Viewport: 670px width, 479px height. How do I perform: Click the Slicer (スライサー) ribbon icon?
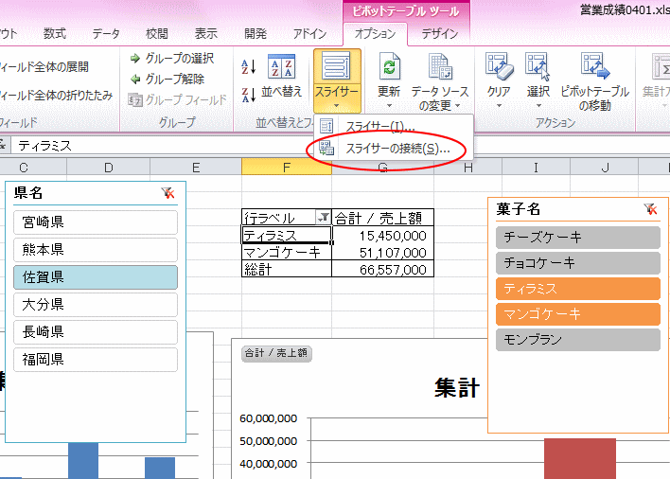[336, 68]
